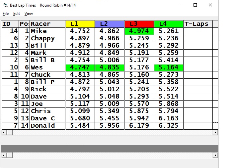Click the app icon in title bar

point(5,5)
